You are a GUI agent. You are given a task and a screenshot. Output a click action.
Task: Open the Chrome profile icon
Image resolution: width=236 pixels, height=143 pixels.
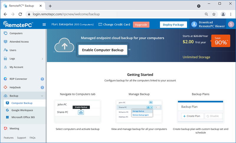223,14
